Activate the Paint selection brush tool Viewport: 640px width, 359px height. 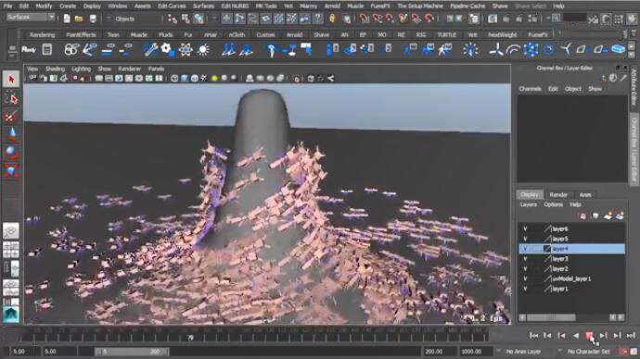11,117
